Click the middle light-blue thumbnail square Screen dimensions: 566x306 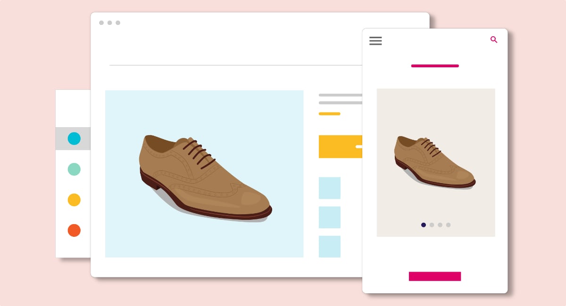(330, 217)
